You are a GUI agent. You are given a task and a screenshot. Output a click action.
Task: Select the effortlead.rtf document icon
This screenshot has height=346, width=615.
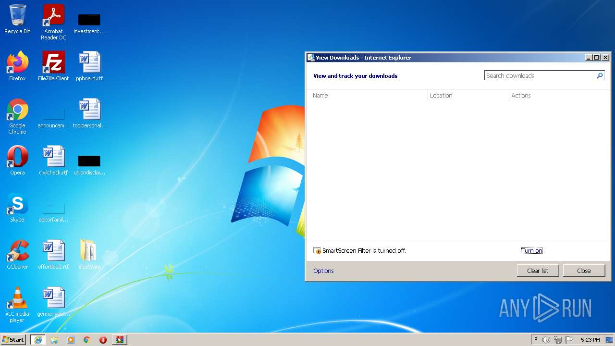point(53,255)
